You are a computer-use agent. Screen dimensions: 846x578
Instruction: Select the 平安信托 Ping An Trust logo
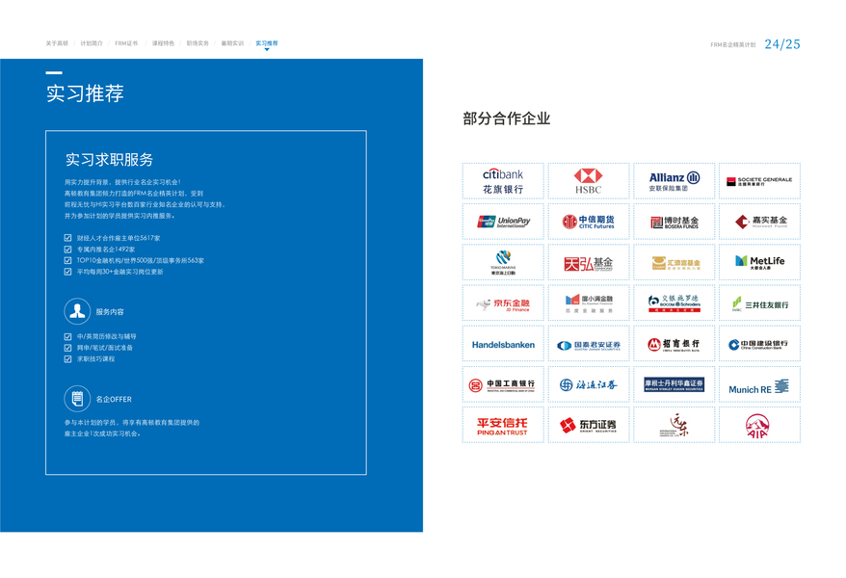click(x=503, y=426)
